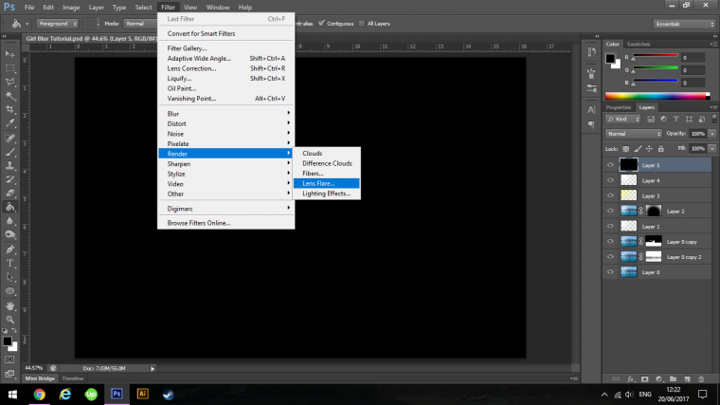Click the color spectrum ramp
The height and width of the screenshot is (405, 720).
(x=657, y=96)
